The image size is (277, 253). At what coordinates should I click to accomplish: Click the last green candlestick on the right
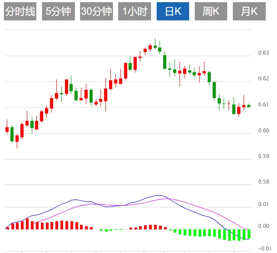(x=249, y=106)
